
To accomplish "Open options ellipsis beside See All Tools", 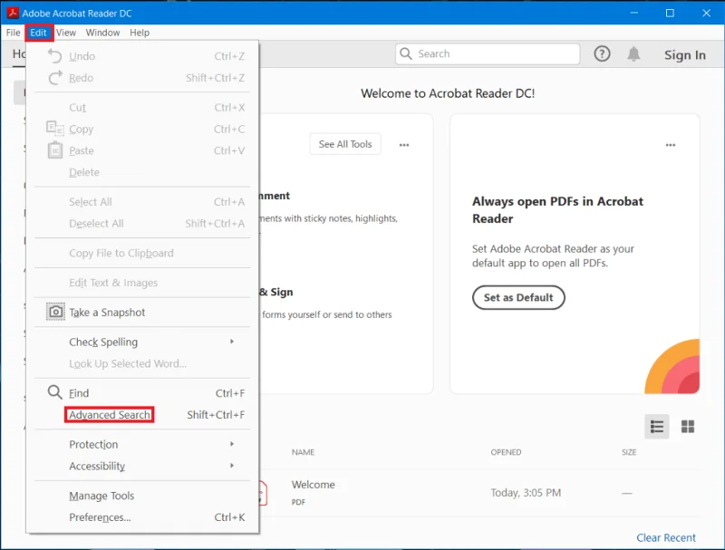I will [x=404, y=145].
